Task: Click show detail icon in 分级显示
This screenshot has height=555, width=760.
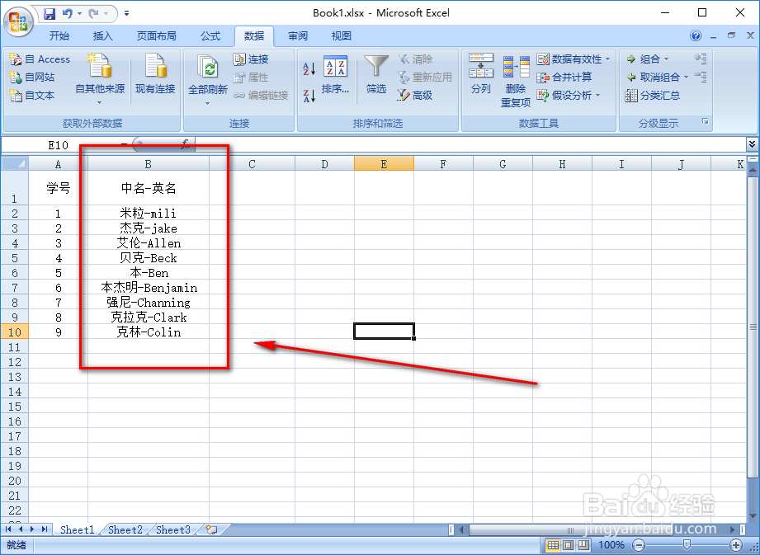Action: click(701, 59)
